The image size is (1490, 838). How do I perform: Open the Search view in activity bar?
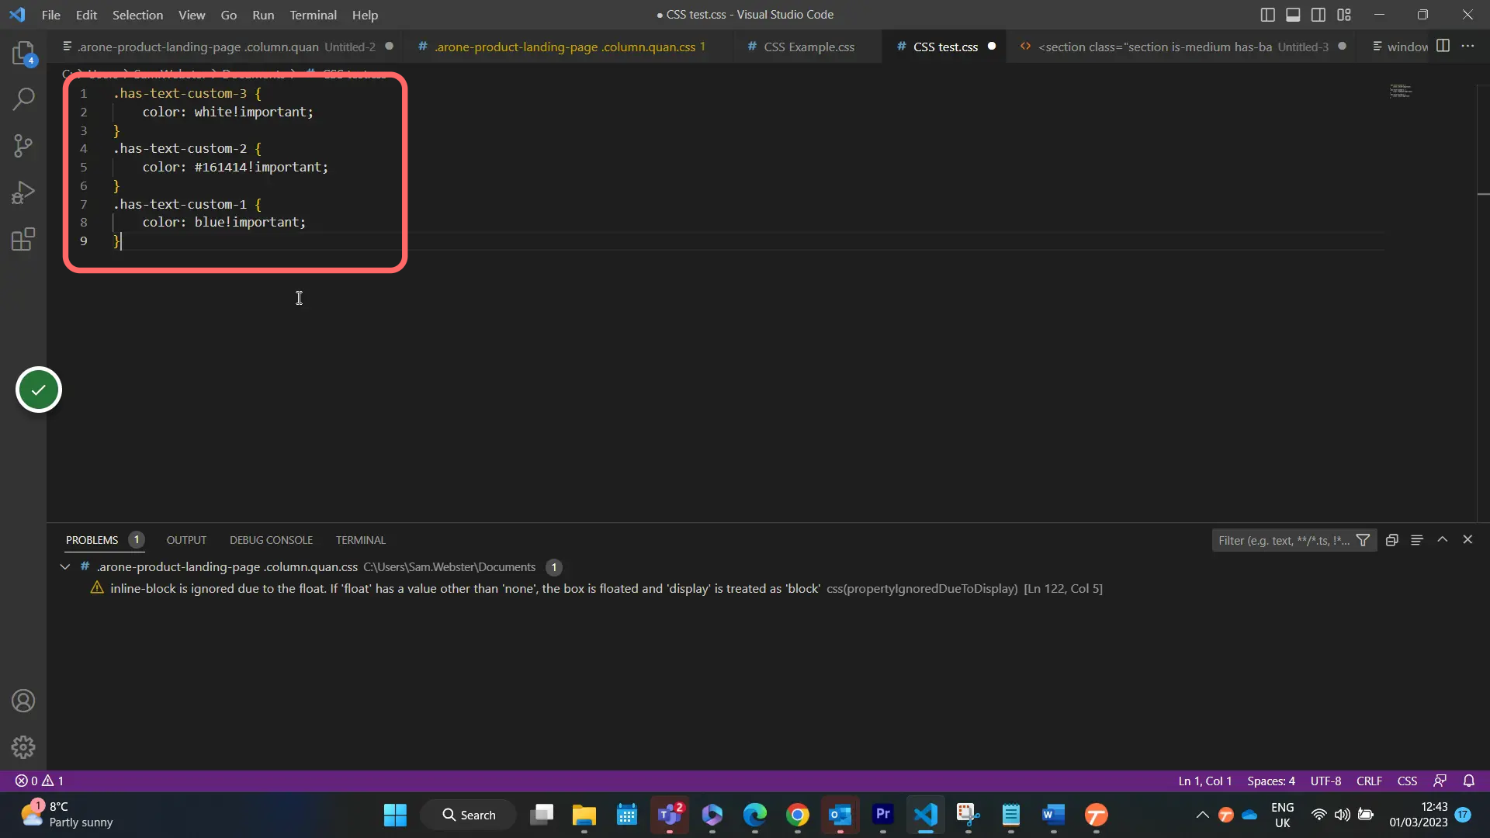(23, 99)
